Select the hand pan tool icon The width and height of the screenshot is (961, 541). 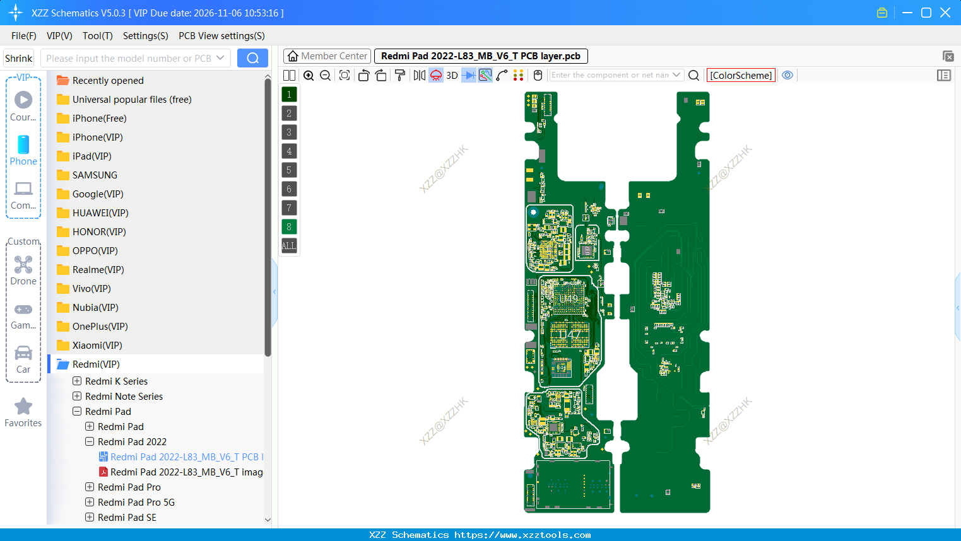click(x=537, y=75)
